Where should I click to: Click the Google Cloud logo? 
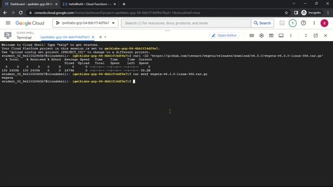tap(30, 23)
